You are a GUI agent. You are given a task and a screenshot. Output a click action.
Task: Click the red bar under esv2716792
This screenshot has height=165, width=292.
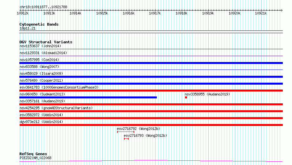(126, 132)
